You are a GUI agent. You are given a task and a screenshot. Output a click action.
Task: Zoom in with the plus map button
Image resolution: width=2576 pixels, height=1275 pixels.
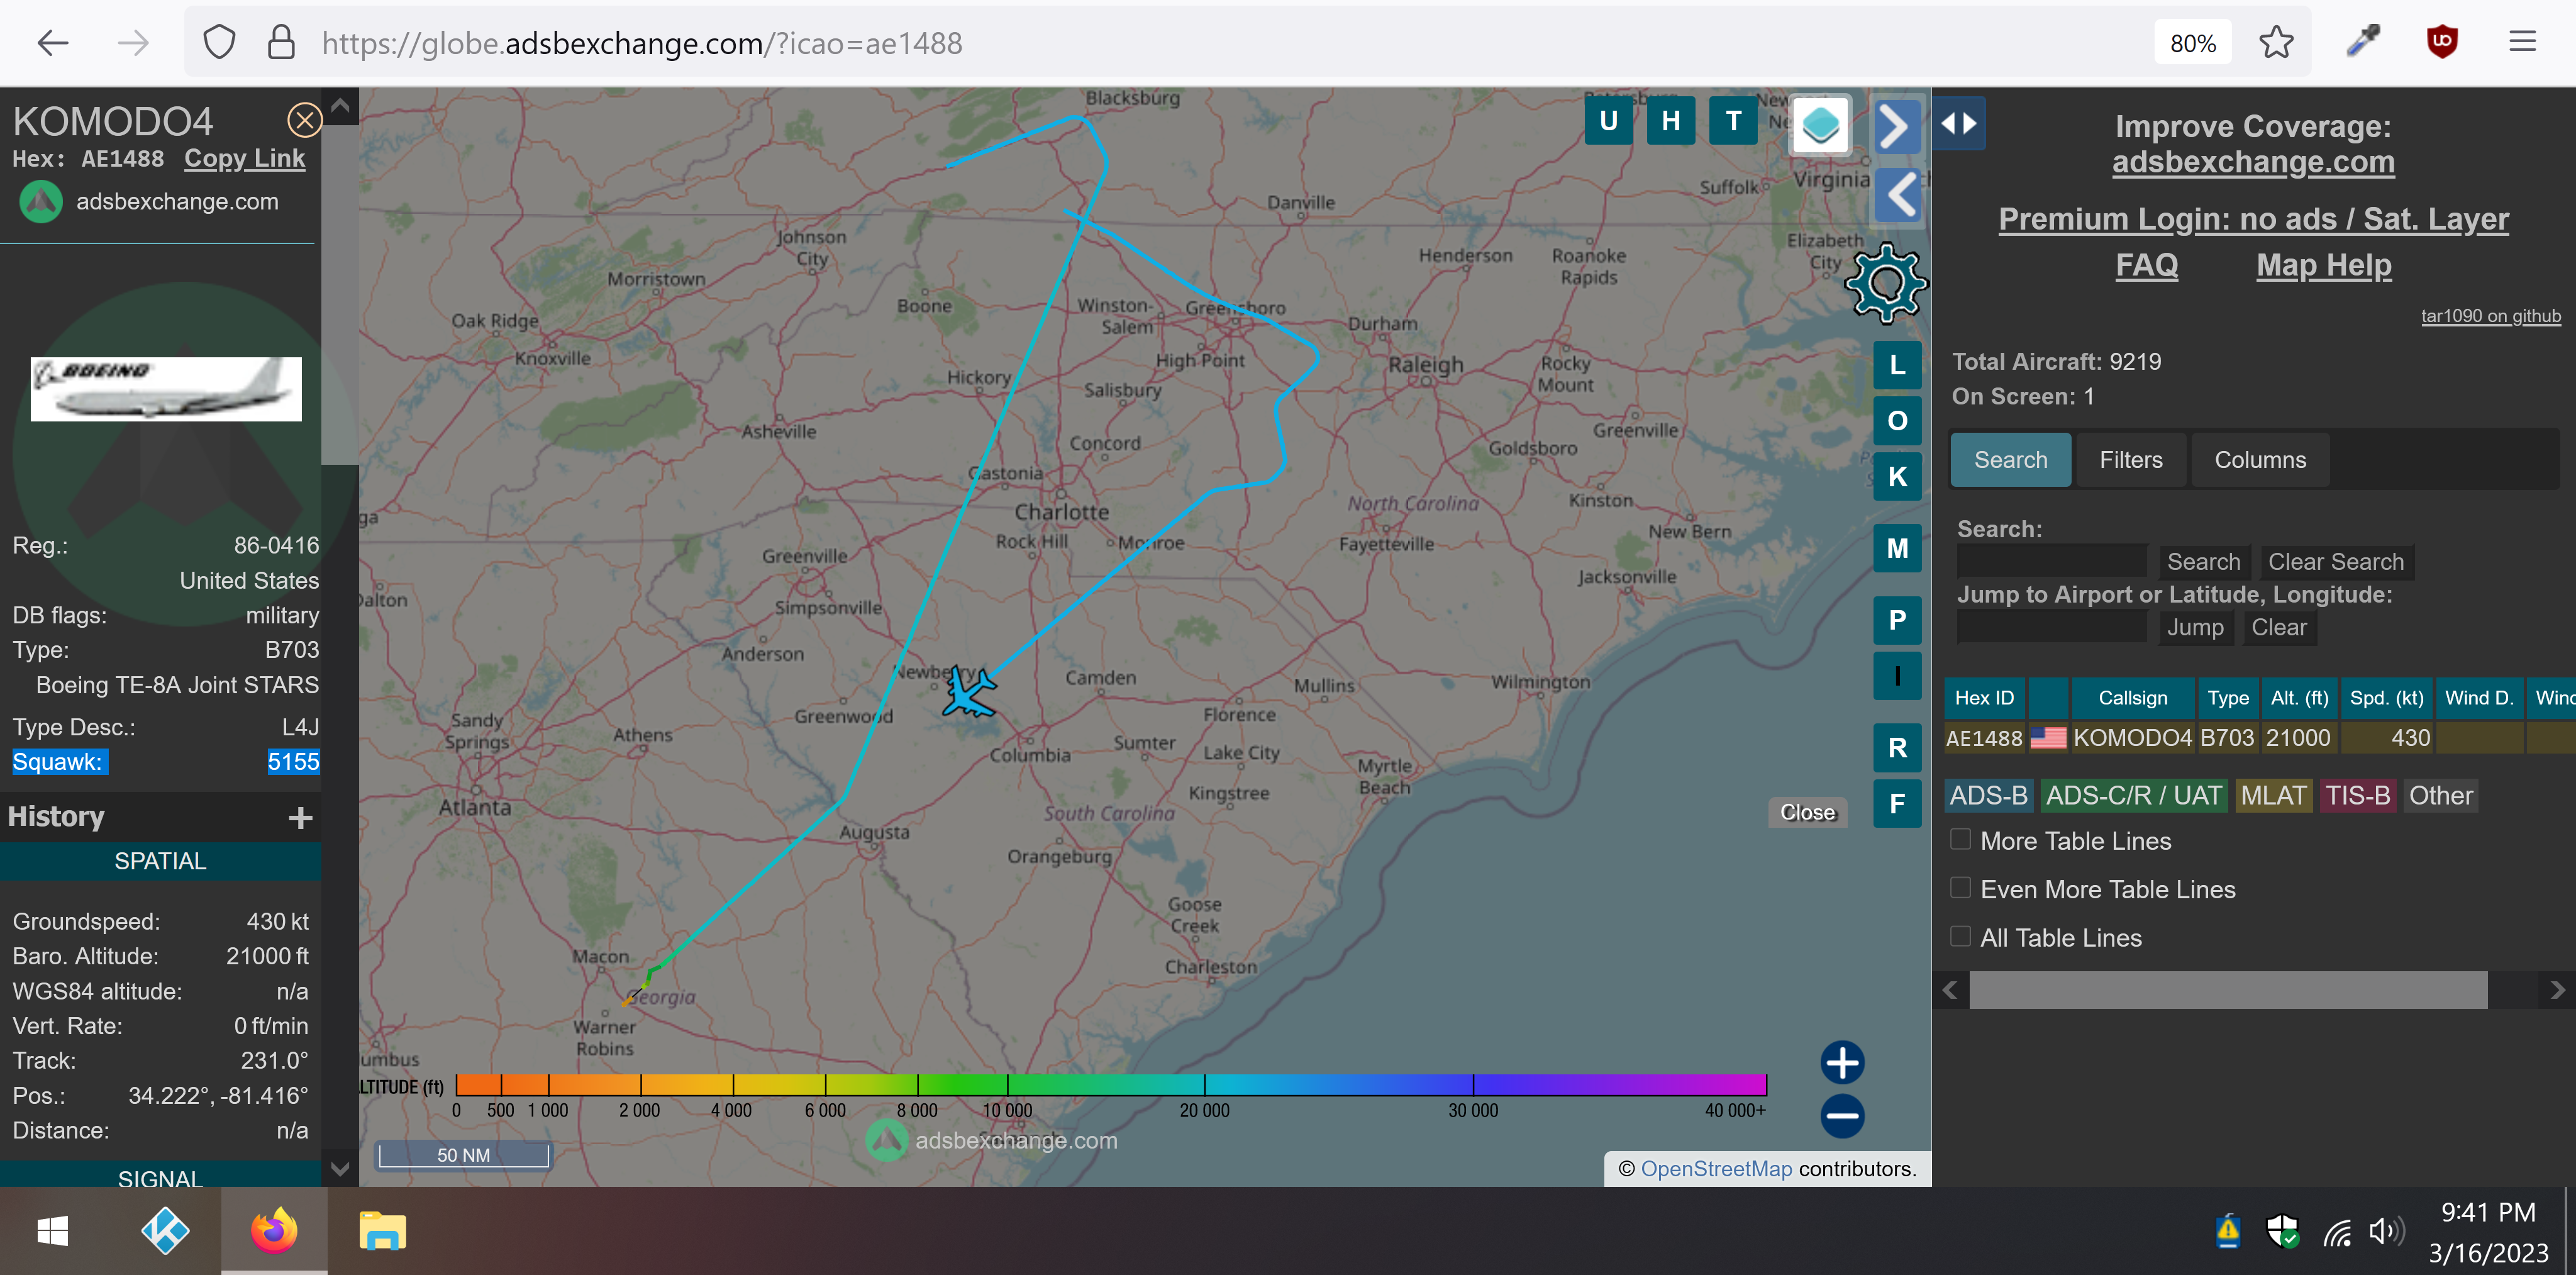click(1842, 1062)
